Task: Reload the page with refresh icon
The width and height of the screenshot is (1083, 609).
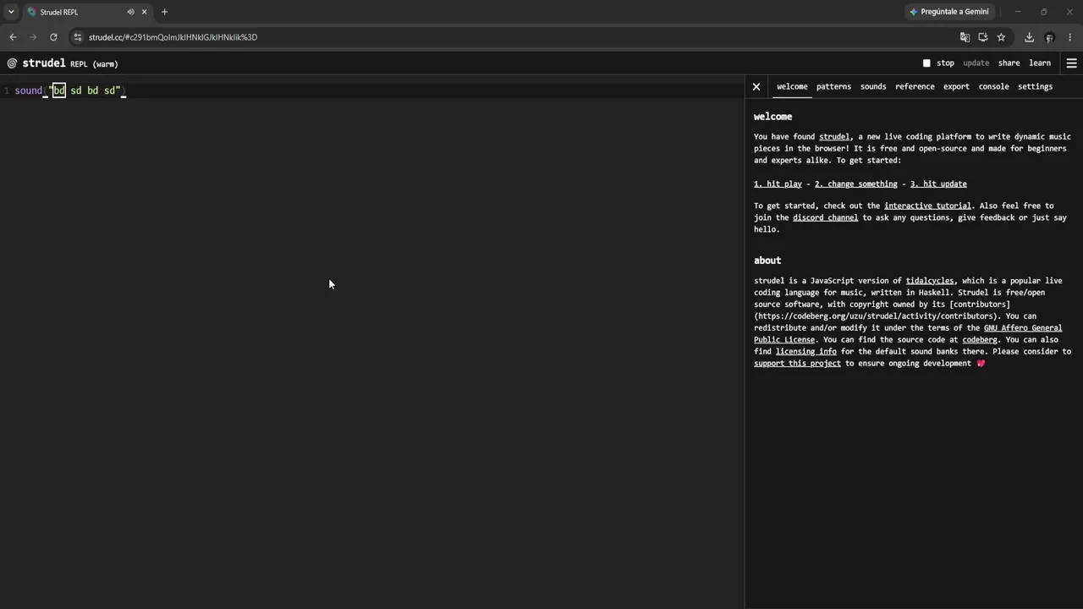Action: click(x=53, y=37)
